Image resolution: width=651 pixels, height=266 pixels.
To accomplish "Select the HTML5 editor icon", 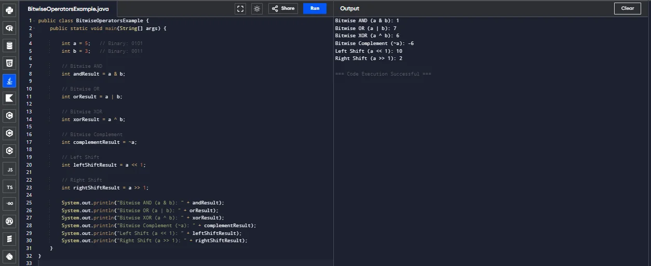I will (9, 63).
